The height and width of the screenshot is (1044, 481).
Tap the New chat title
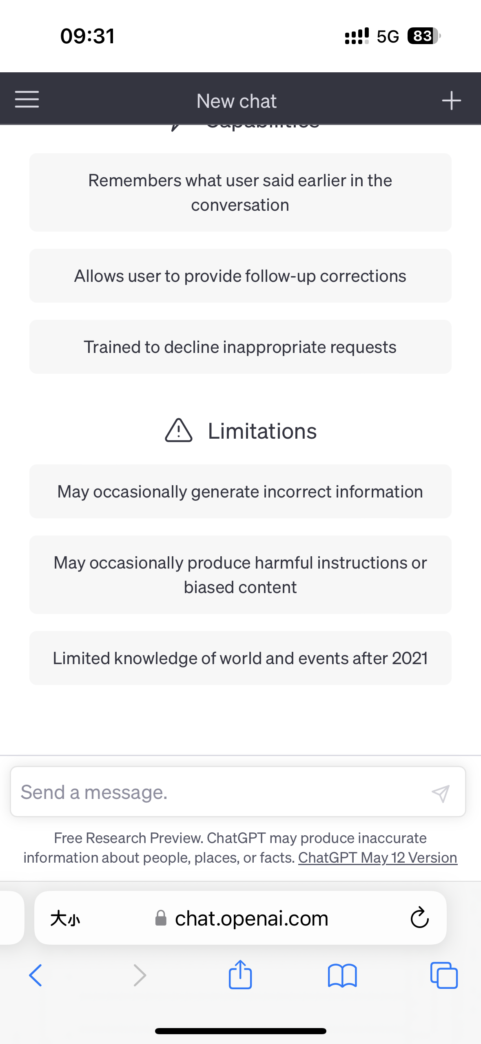pos(237,101)
